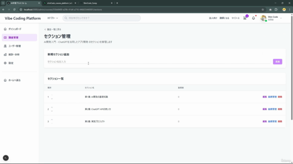The height and width of the screenshot is (164, 293).
Task: Open 動画管理 for 第2章 section
Action: coord(272,109)
